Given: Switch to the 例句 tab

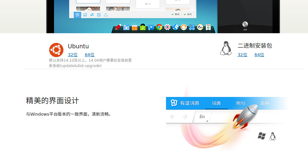Looking at the screenshot, I should point(240,103).
